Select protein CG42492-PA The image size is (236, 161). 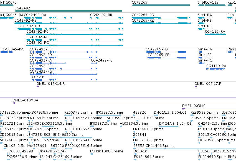[48, 63]
